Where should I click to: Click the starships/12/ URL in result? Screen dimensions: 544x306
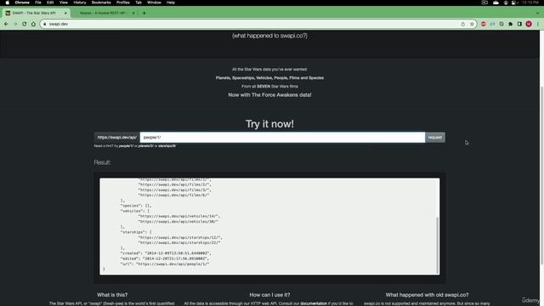tap(180, 238)
